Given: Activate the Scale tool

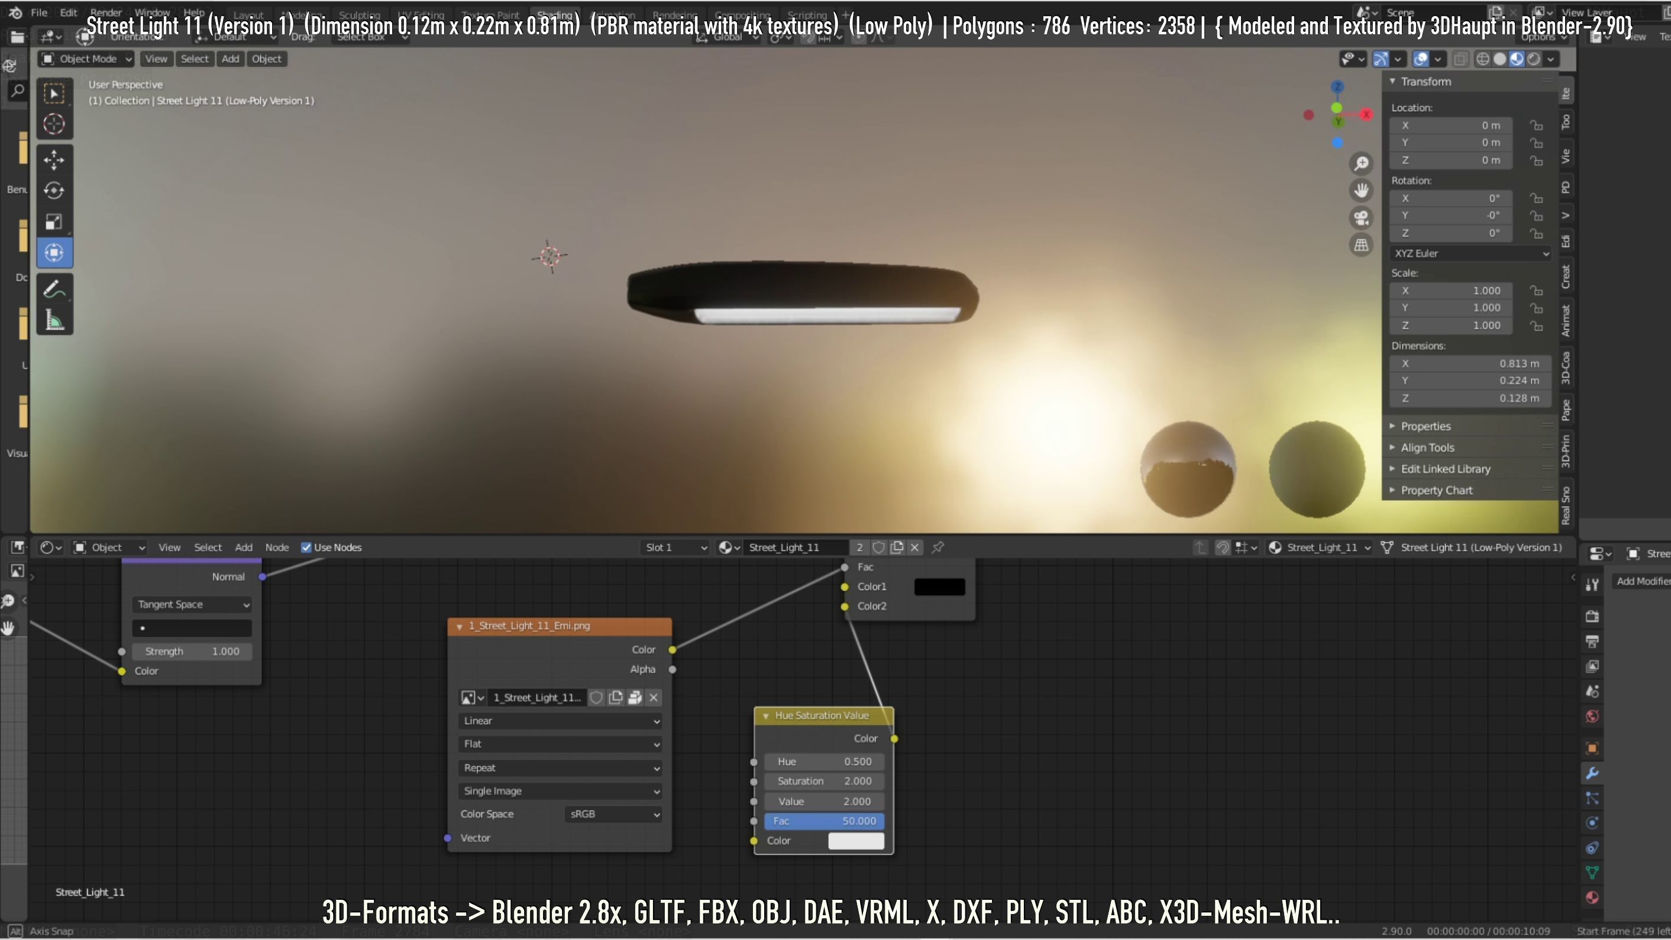Looking at the screenshot, I should (54, 222).
